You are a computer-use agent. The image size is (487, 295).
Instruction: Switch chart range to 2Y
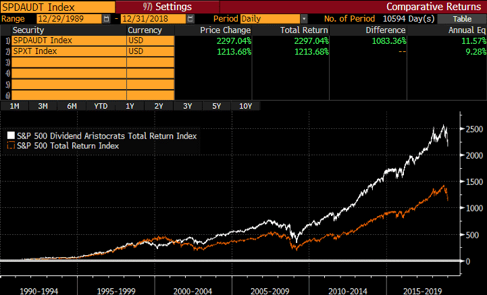(x=159, y=106)
